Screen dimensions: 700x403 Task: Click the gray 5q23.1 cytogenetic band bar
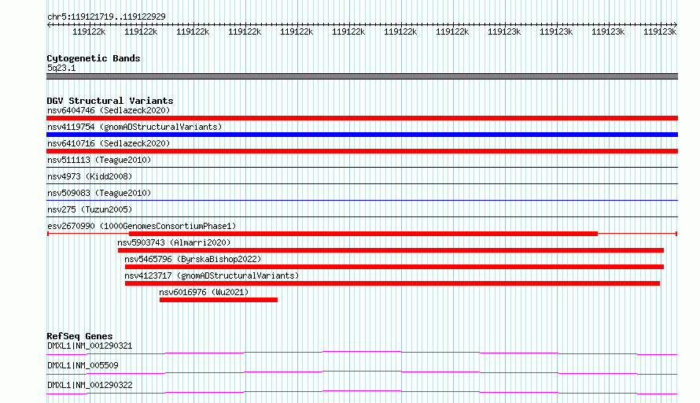362,76
